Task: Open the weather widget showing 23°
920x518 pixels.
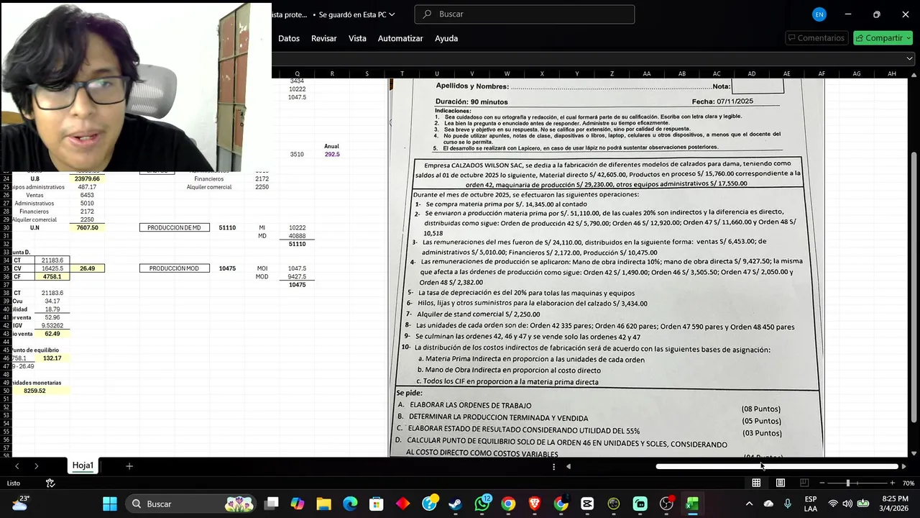Action: pyautogui.click(x=19, y=504)
